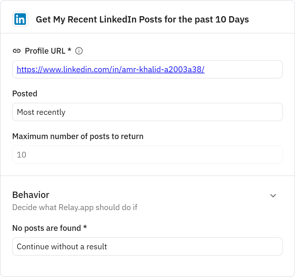This screenshot has height=277, width=295.
Task: Open the Posted dropdown showing Most recently
Action: [x=147, y=112]
